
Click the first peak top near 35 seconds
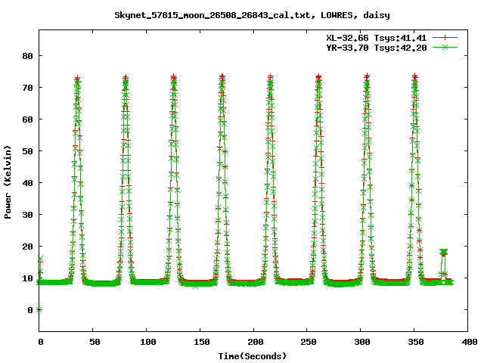coord(77,79)
